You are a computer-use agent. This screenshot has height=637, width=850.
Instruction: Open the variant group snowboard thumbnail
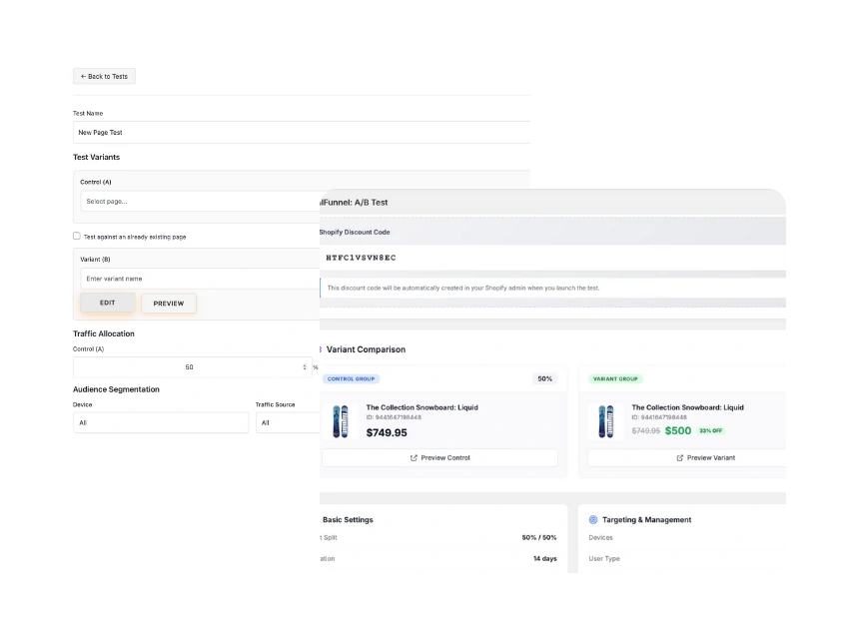(607, 421)
